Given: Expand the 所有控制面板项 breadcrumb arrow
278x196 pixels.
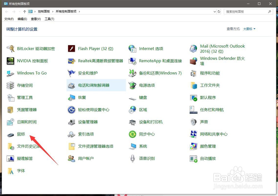Looking at the screenshot, I should (x=79, y=12).
